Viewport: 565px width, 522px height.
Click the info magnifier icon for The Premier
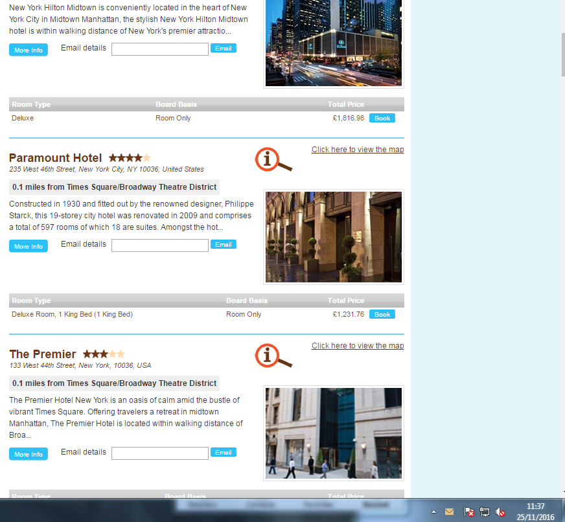click(x=273, y=356)
